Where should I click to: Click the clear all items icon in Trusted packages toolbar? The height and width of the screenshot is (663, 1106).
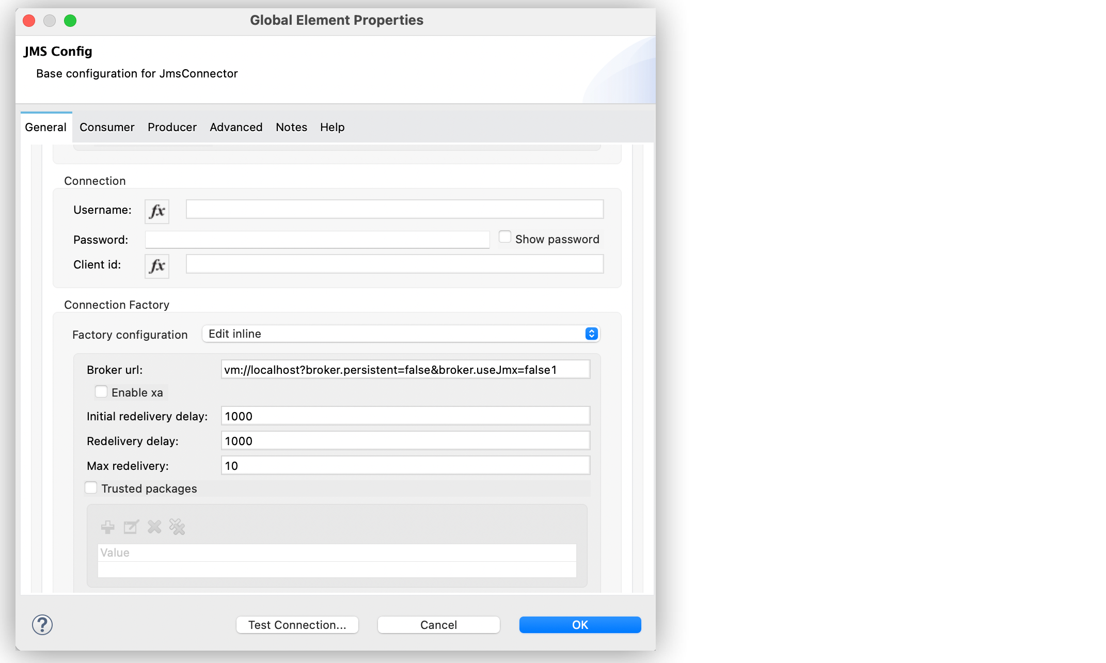177,527
